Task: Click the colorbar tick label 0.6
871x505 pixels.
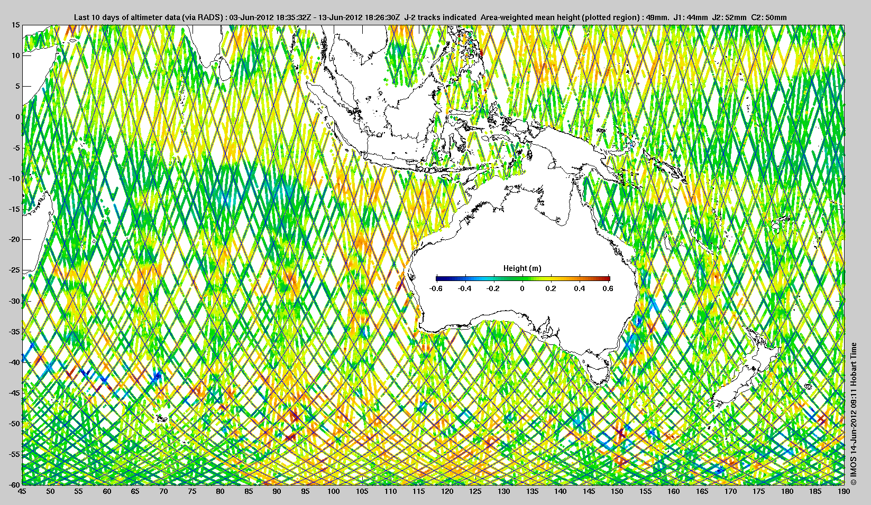Action: [608, 288]
